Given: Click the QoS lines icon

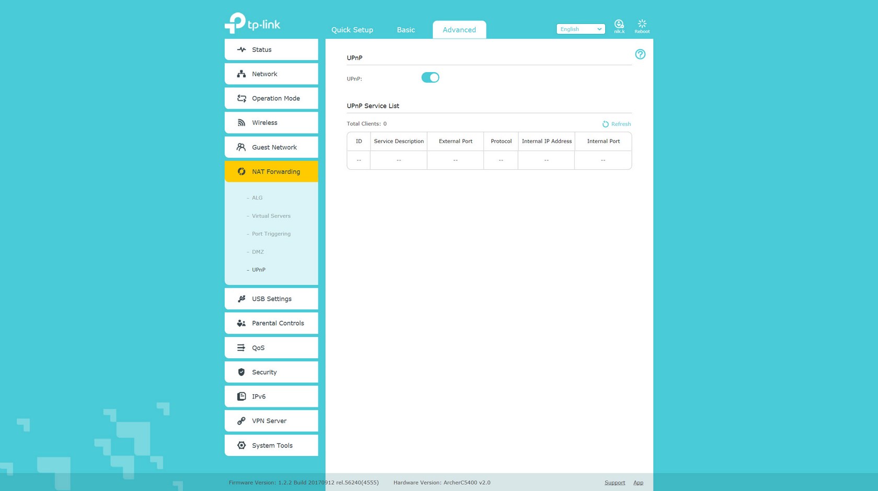Looking at the screenshot, I should pyautogui.click(x=241, y=348).
